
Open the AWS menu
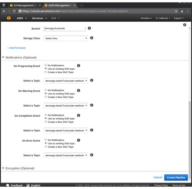tap(21, 18)
